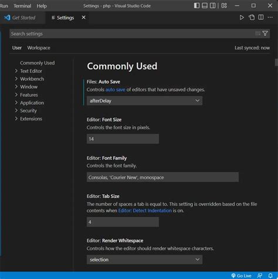Open the Terminal menu

coord(22,6)
